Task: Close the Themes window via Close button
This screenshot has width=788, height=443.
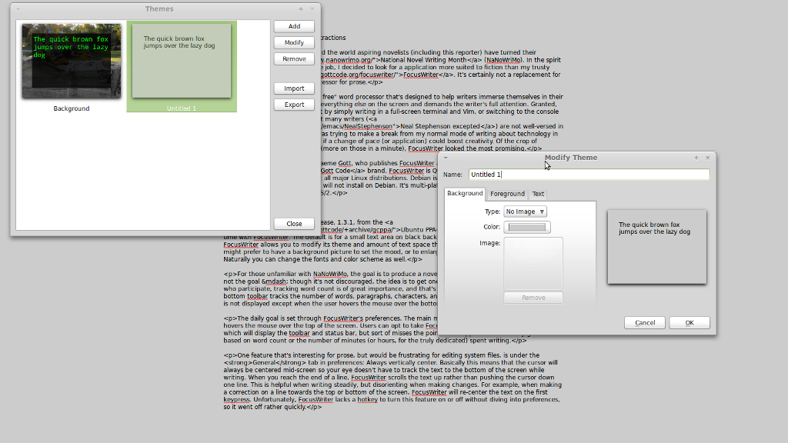Action: click(294, 224)
